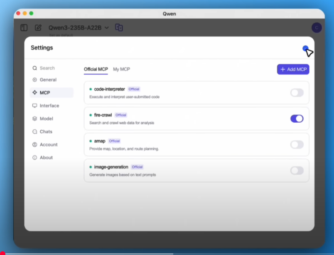Click the fire-crawl name text
The image size is (334, 255).
pyautogui.click(x=103, y=115)
